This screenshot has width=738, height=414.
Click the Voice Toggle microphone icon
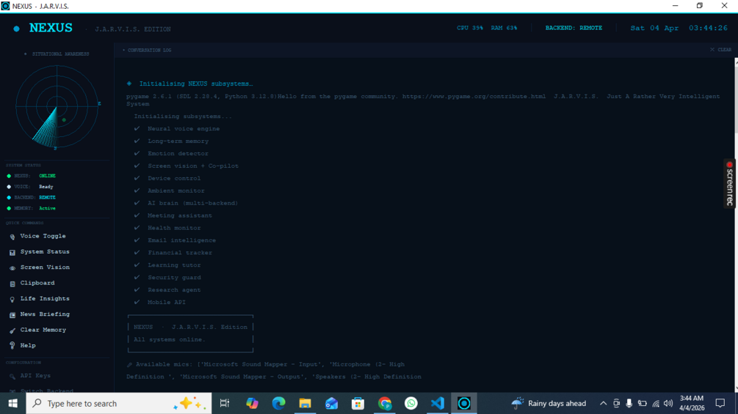[12, 237]
